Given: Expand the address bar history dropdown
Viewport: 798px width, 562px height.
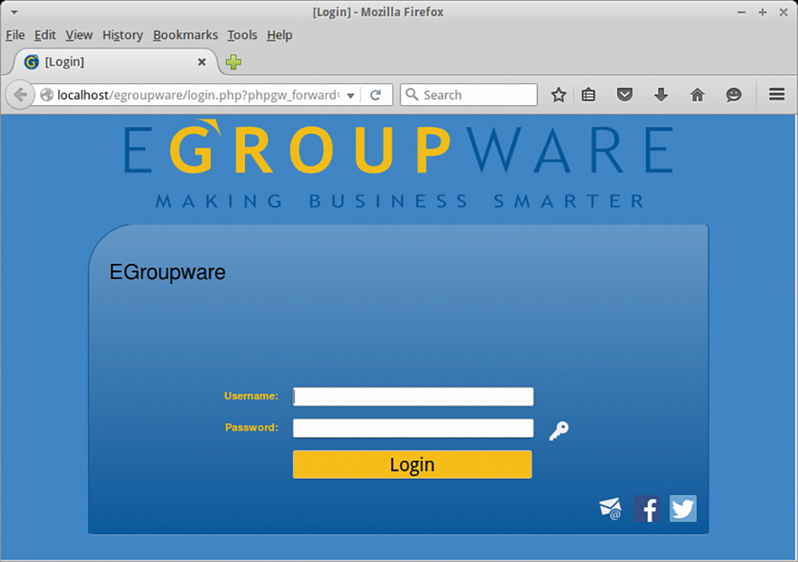Looking at the screenshot, I should tap(350, 94).
